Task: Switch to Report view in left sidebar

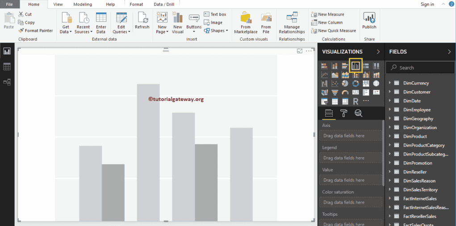Action: [7, 51]
